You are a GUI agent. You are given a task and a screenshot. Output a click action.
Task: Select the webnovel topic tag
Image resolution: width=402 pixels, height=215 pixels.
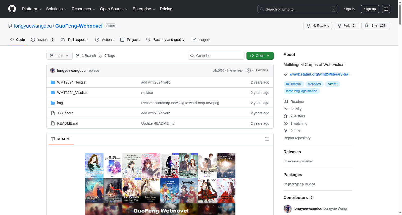(315, 84)
